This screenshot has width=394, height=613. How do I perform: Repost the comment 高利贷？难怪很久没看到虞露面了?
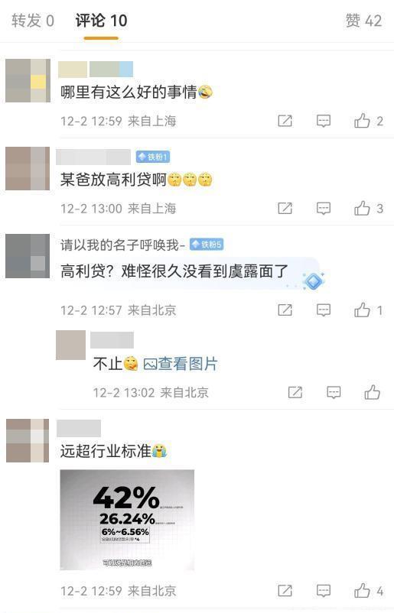click(x=285, y=310)
